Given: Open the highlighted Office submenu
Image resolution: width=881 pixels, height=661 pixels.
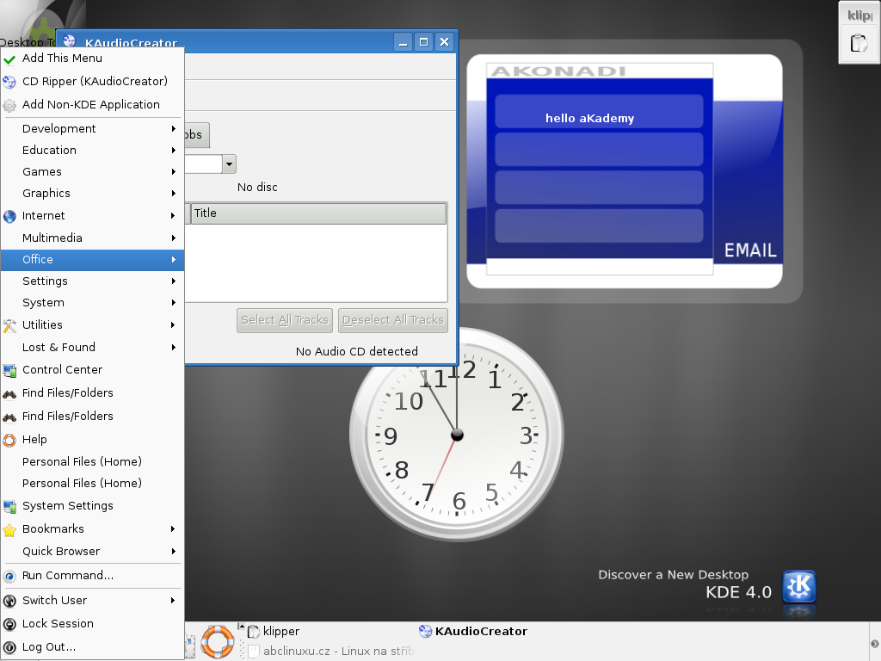Looking at the screenshot, I should tap(92, 260).
